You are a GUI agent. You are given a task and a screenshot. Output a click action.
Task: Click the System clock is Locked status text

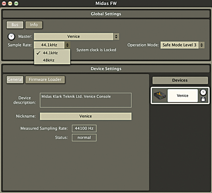point(96,50)
